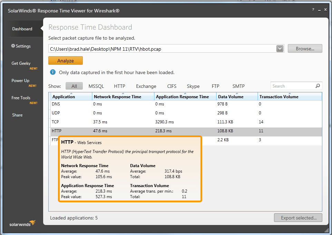The height and width of the screenshot is (235, 332).
Task: Click the SolarWinds logo
Action: point(22,223)
